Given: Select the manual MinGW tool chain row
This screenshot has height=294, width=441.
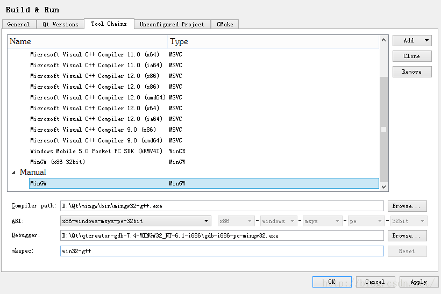Looking at the screenshot, I should 204,183.
